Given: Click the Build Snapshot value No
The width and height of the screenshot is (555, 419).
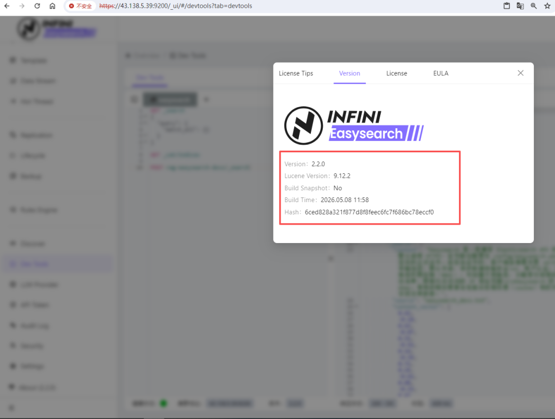Looking at the screenshot, I should 338,188.
